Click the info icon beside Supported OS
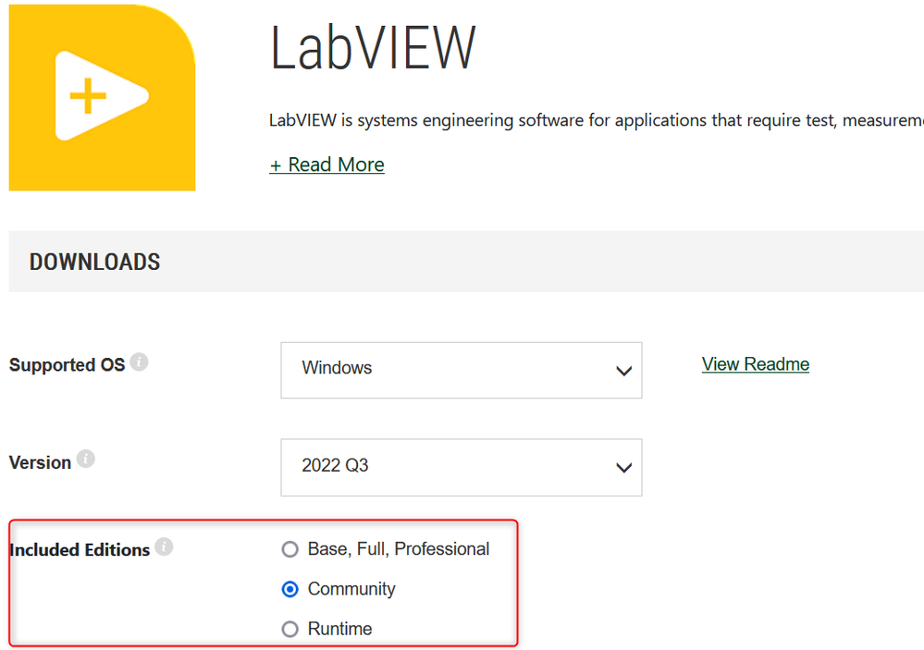This screenshot has height=650, width=924. coord(139,362)
